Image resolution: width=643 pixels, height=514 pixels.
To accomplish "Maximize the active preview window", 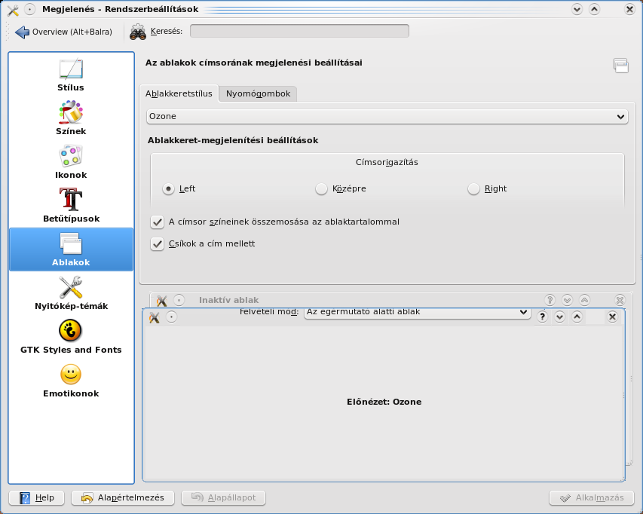I will pos(577,317).
